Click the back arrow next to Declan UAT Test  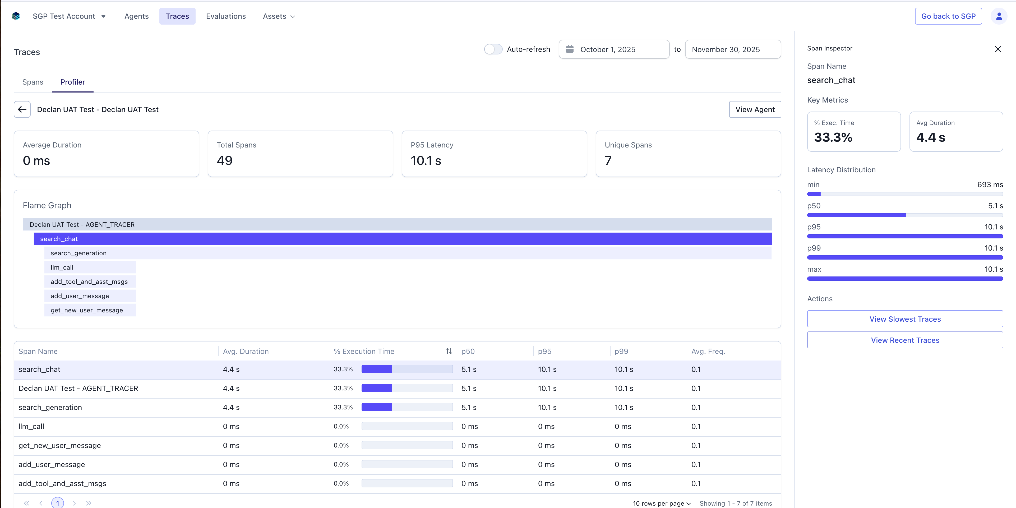tap(22, 109)
